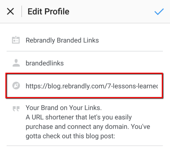Click the Edit Profile header title

(49, 12)
